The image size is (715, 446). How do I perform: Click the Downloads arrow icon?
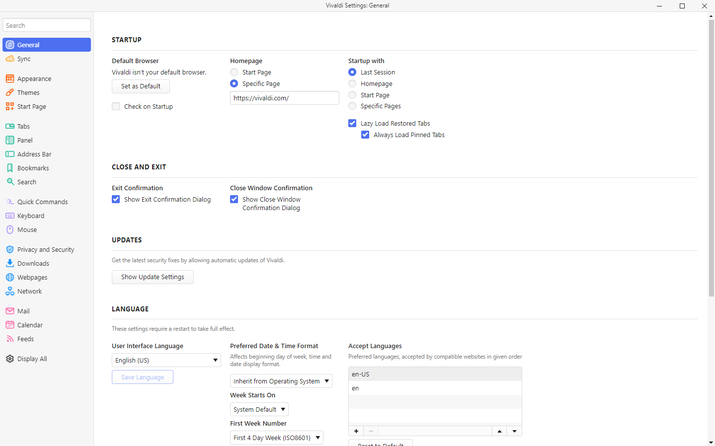pos(10,263)
